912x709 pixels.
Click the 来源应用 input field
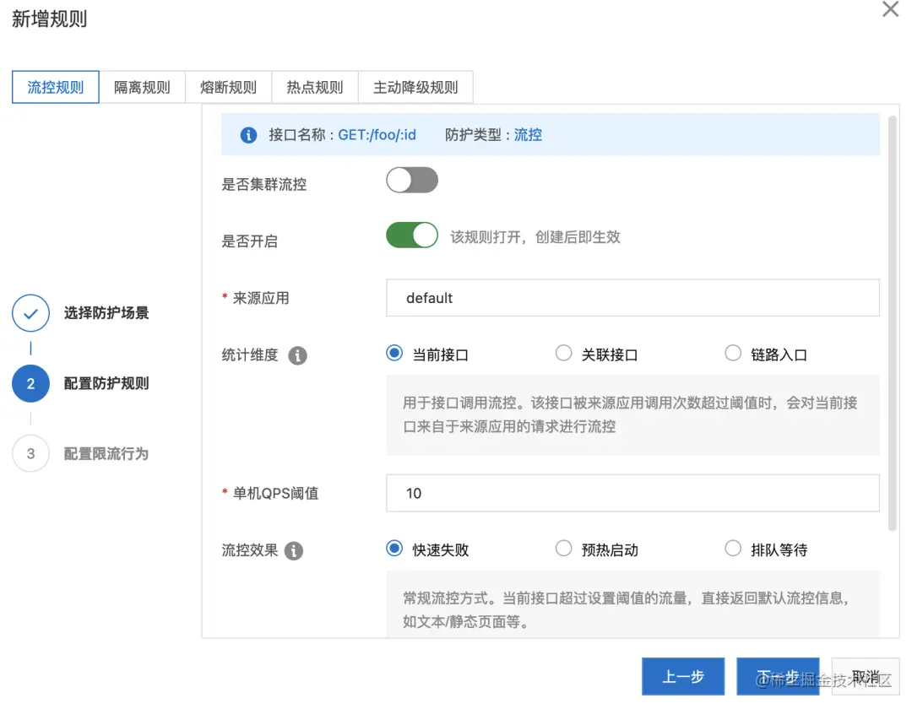click(x=632, y=298)
